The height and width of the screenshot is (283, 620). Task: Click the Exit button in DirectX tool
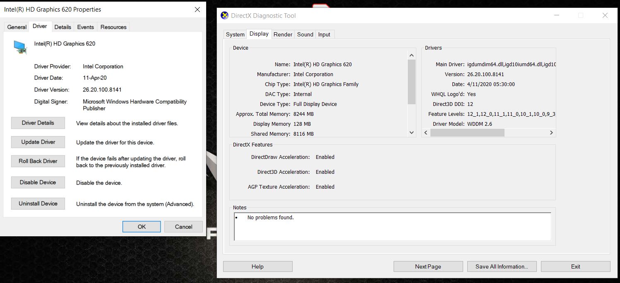point(575,266)
